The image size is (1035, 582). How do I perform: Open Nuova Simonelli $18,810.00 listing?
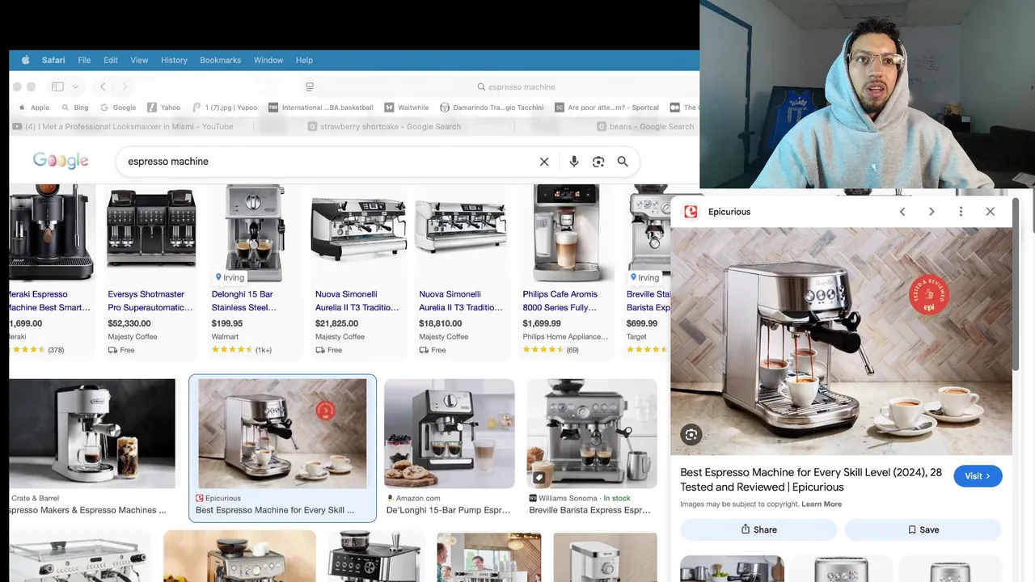[460, 301]
